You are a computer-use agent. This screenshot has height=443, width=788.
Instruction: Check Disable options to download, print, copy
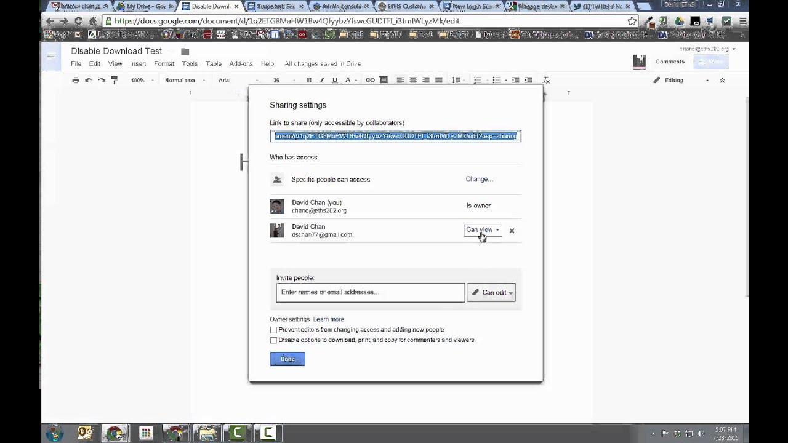click(273, 340)
